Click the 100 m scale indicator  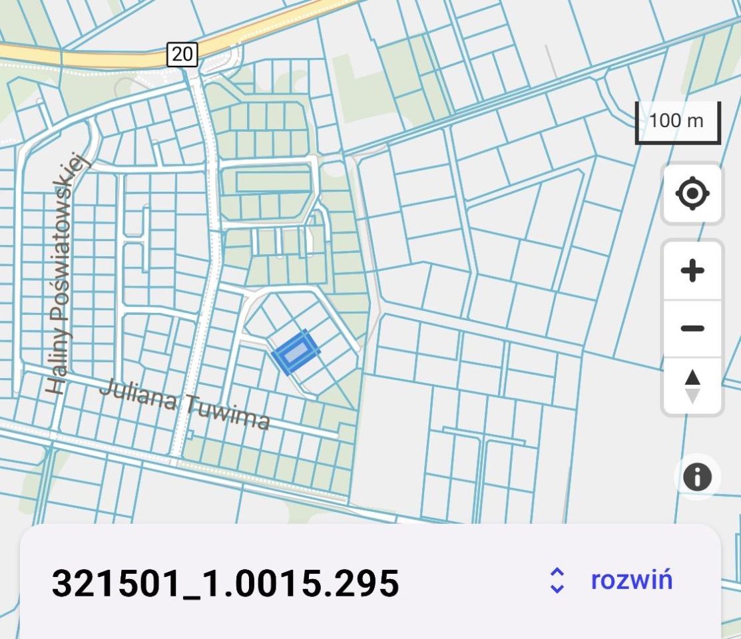click(x=678, y=121)
